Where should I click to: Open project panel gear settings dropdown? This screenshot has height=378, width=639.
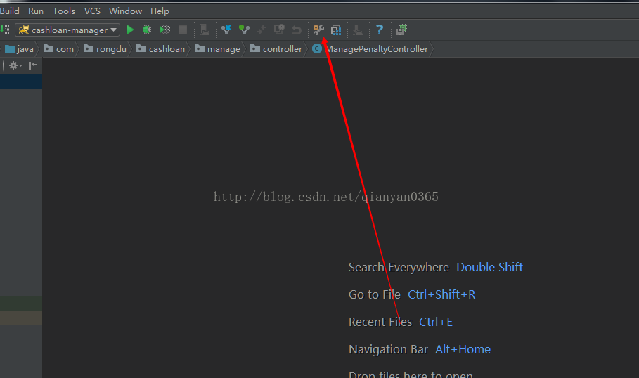click(x=15, y=65)
